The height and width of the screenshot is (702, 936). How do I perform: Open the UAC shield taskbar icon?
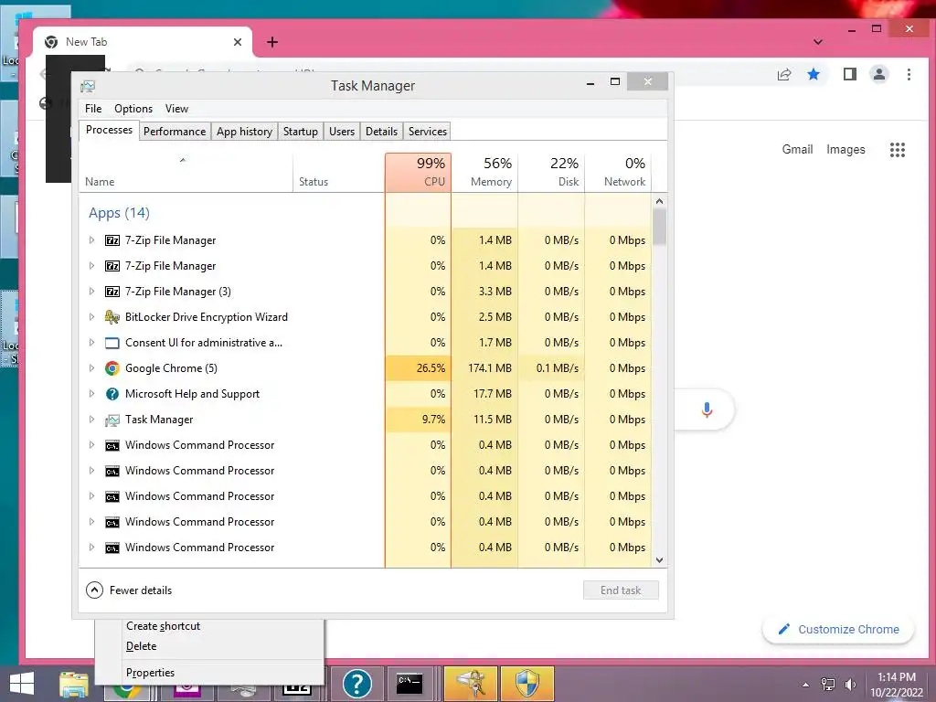click(527, 684)
